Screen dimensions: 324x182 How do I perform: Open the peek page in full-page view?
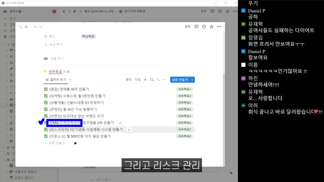pos(20,27)
